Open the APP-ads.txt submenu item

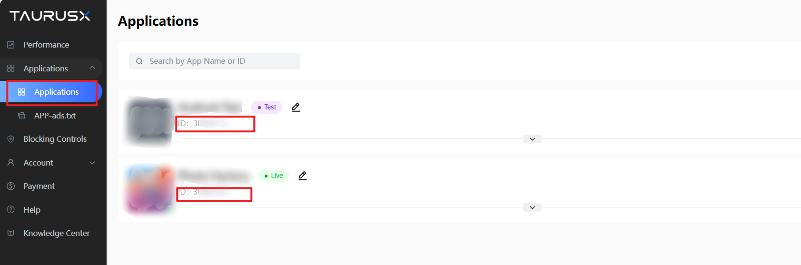(55, 116)
